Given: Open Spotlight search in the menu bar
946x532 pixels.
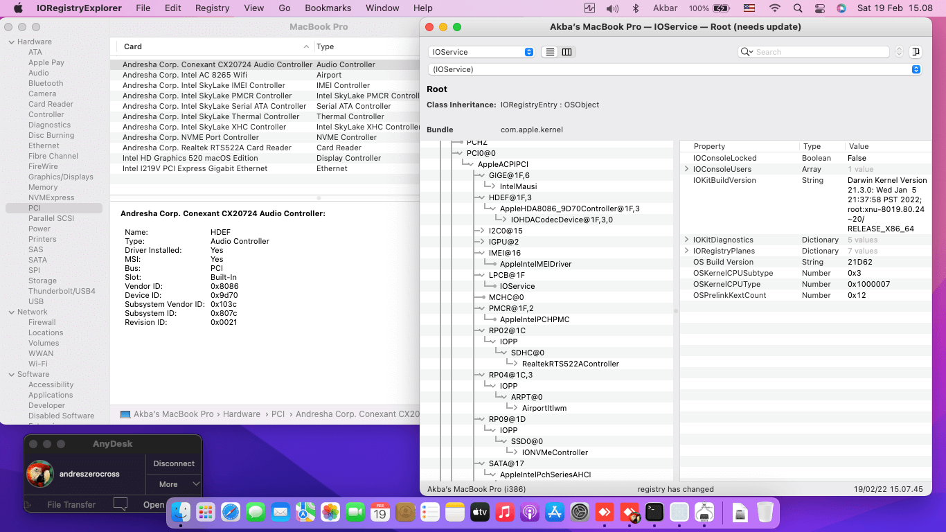Looking at the screenshot, I should 798,8.
